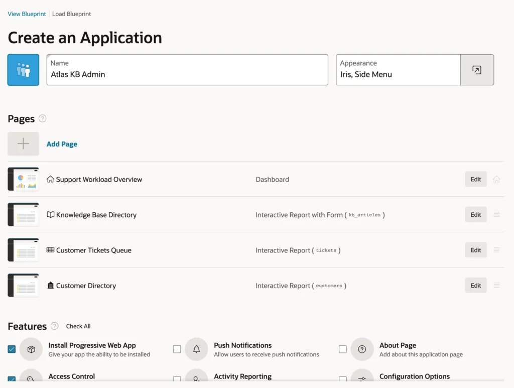Click the book icon beside Knowledge Base Directory
This screenshot has width=514, height=388.
pos(50,215)
